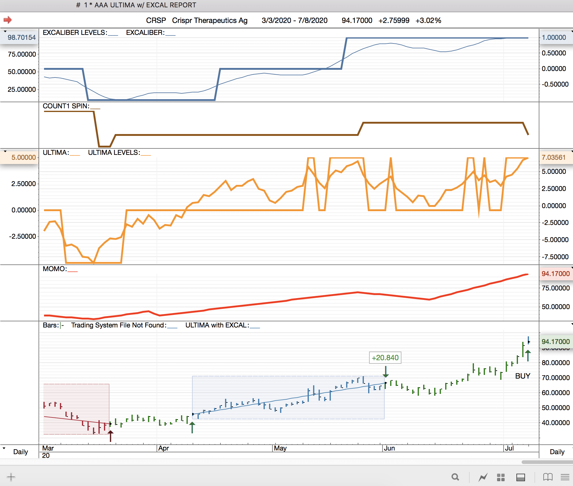Image resolution: width=573 pixels, height=486 pixels.
Task: Open the left scale triangle of Ultima pane
Action: (5, 151)
